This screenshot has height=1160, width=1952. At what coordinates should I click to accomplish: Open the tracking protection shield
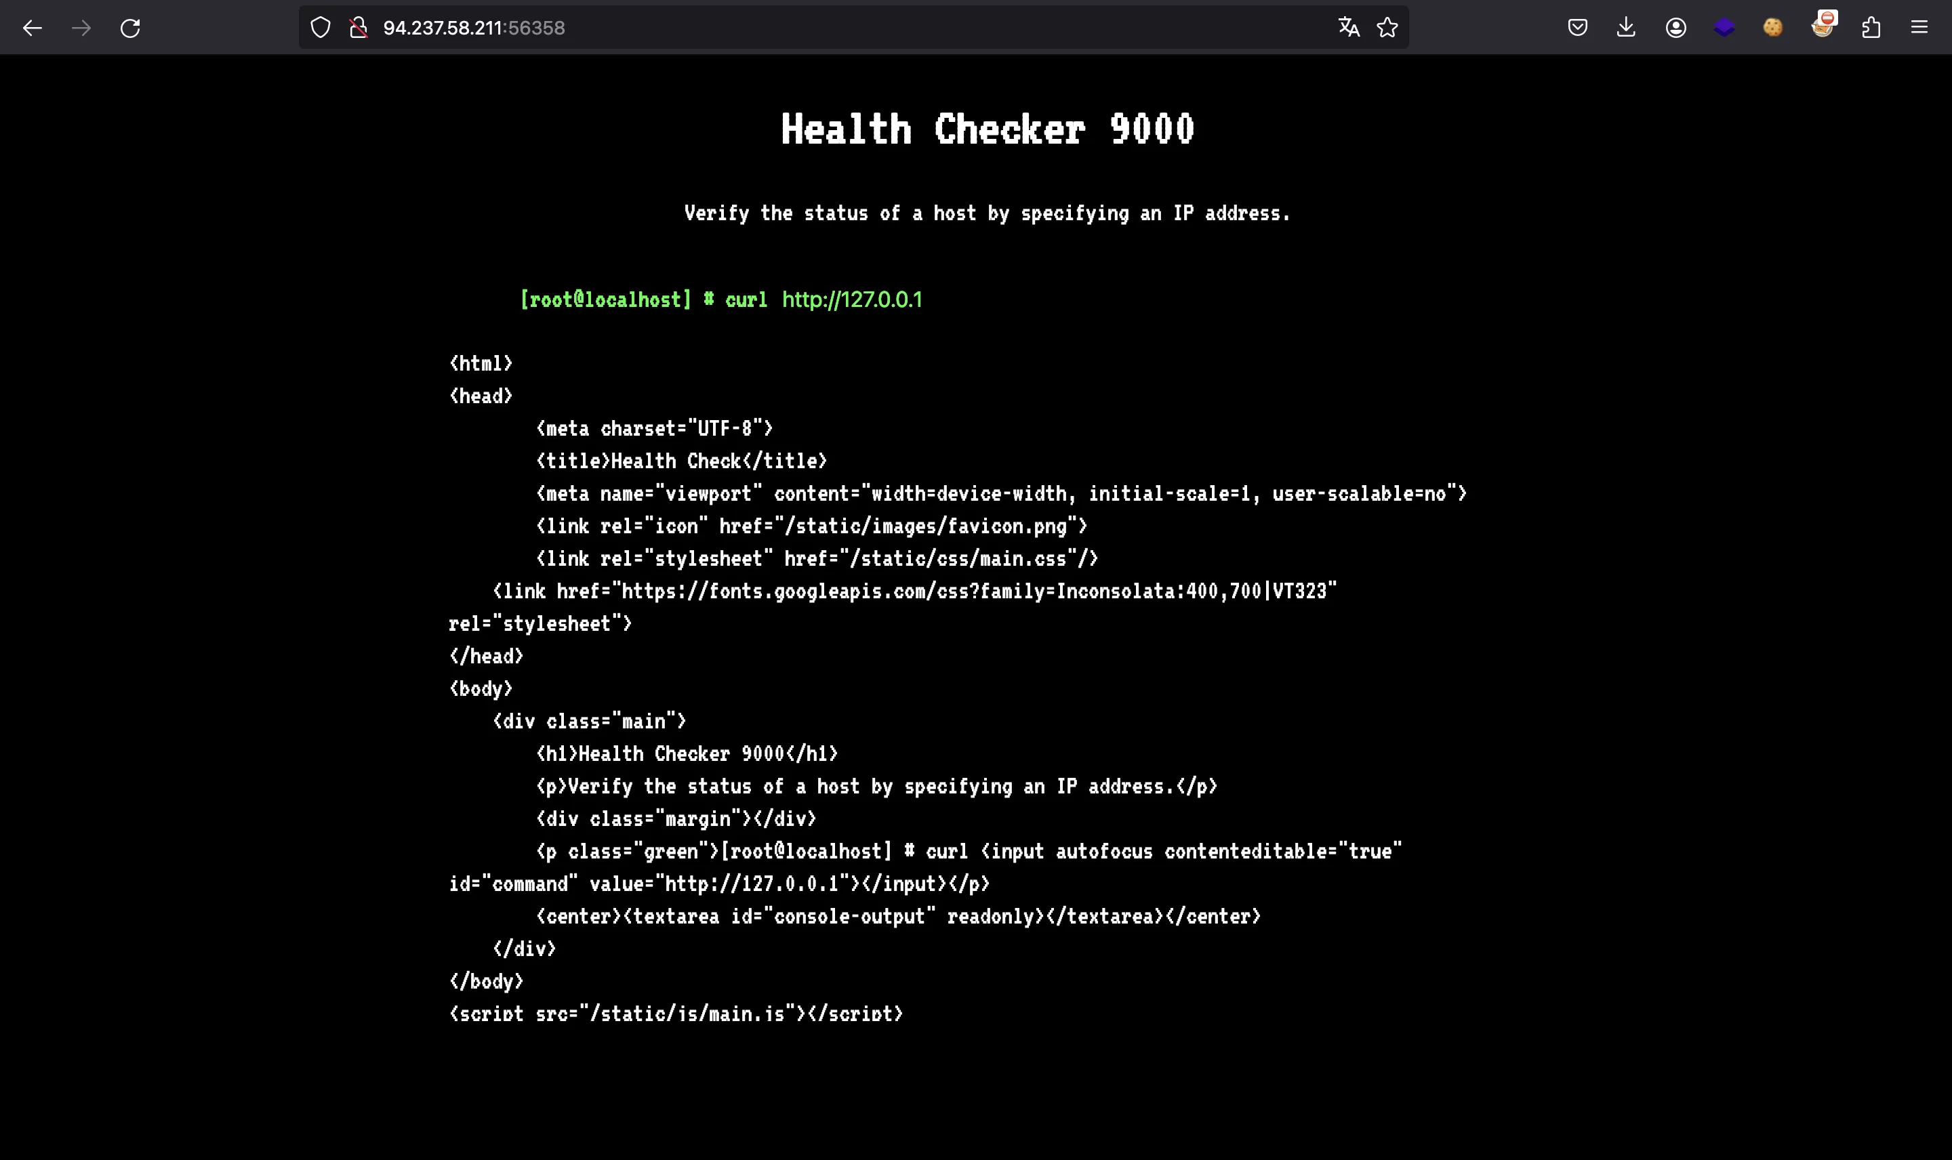[321, 28]
